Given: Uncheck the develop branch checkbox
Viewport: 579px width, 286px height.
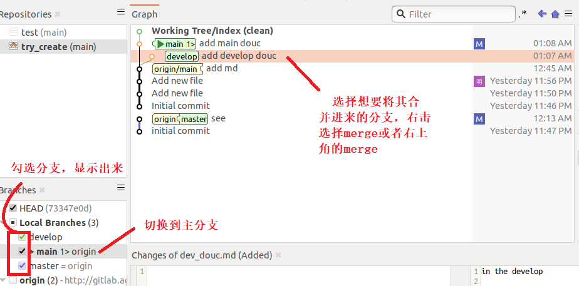Looking at the screenshot, I should point(23,237).
